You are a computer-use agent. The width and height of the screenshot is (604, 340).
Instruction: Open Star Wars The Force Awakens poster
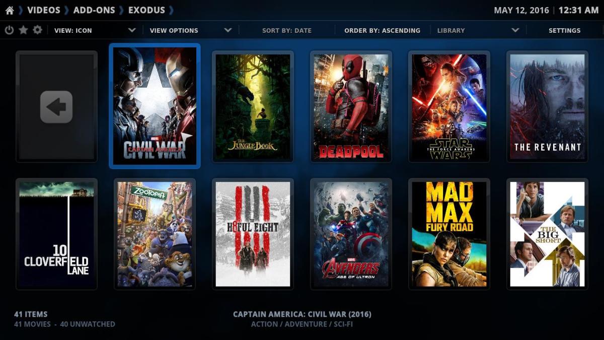(449, 106)
